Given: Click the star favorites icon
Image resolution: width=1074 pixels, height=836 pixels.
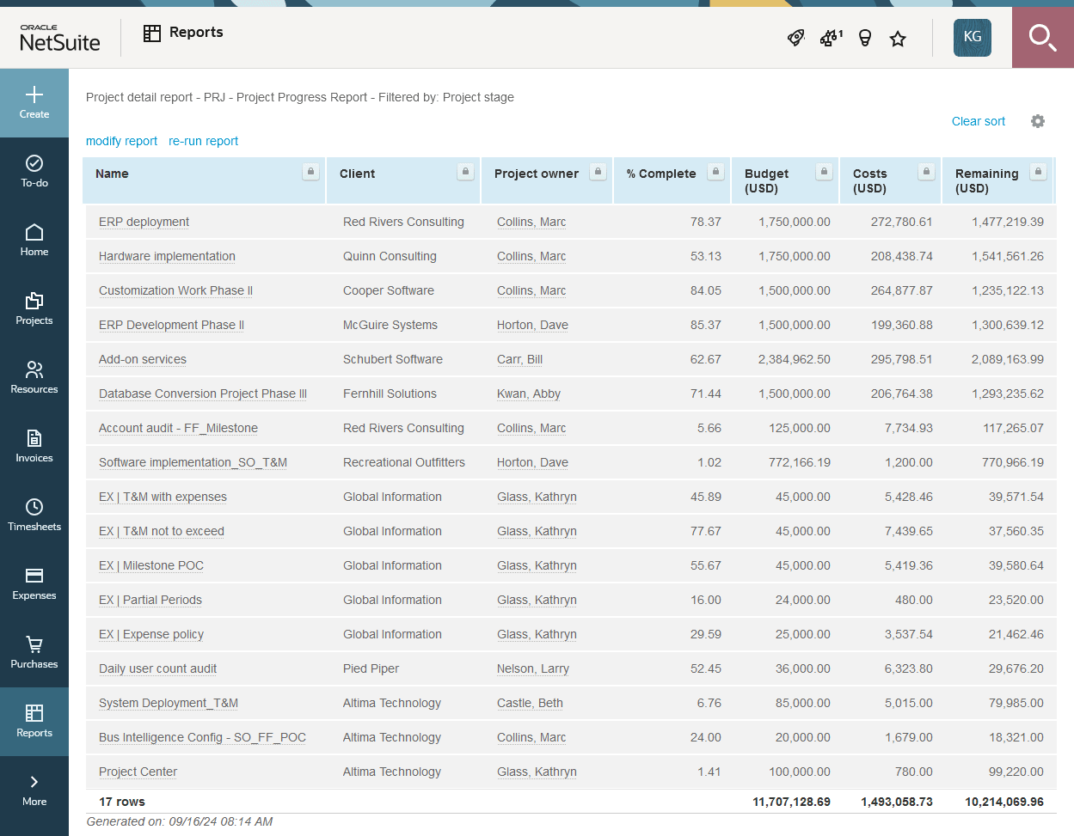Looking at the screenshot, I should (898, 39).
